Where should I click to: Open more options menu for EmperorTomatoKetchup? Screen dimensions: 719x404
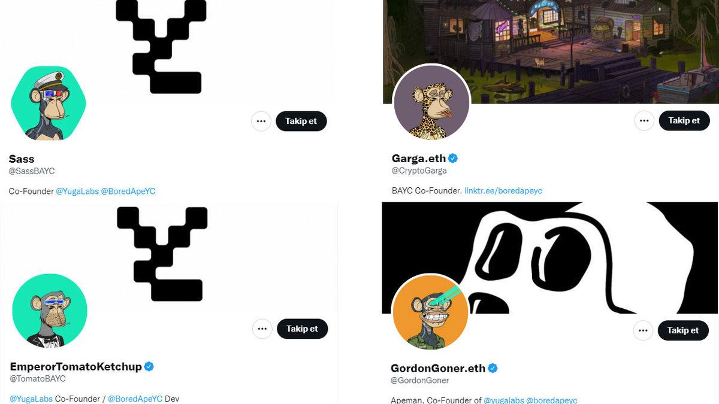tap(262, 329)
